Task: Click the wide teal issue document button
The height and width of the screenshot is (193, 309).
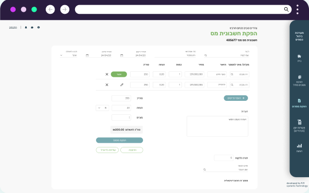Action: 119,140
